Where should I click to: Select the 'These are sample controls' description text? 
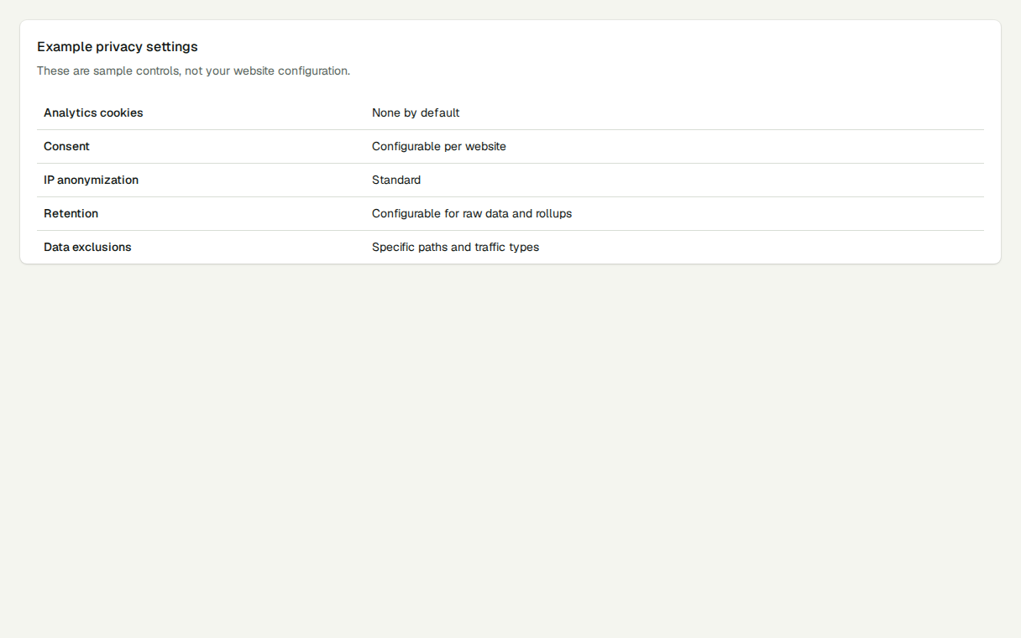pyautogui.click(x=193, y=71)
